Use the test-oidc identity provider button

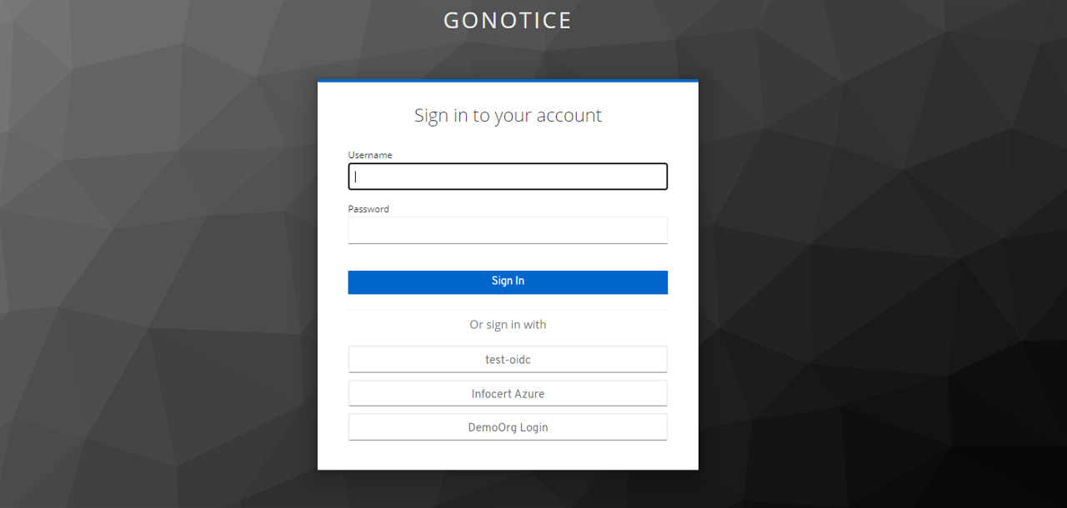pyautogui.click(x=508, y=360)
